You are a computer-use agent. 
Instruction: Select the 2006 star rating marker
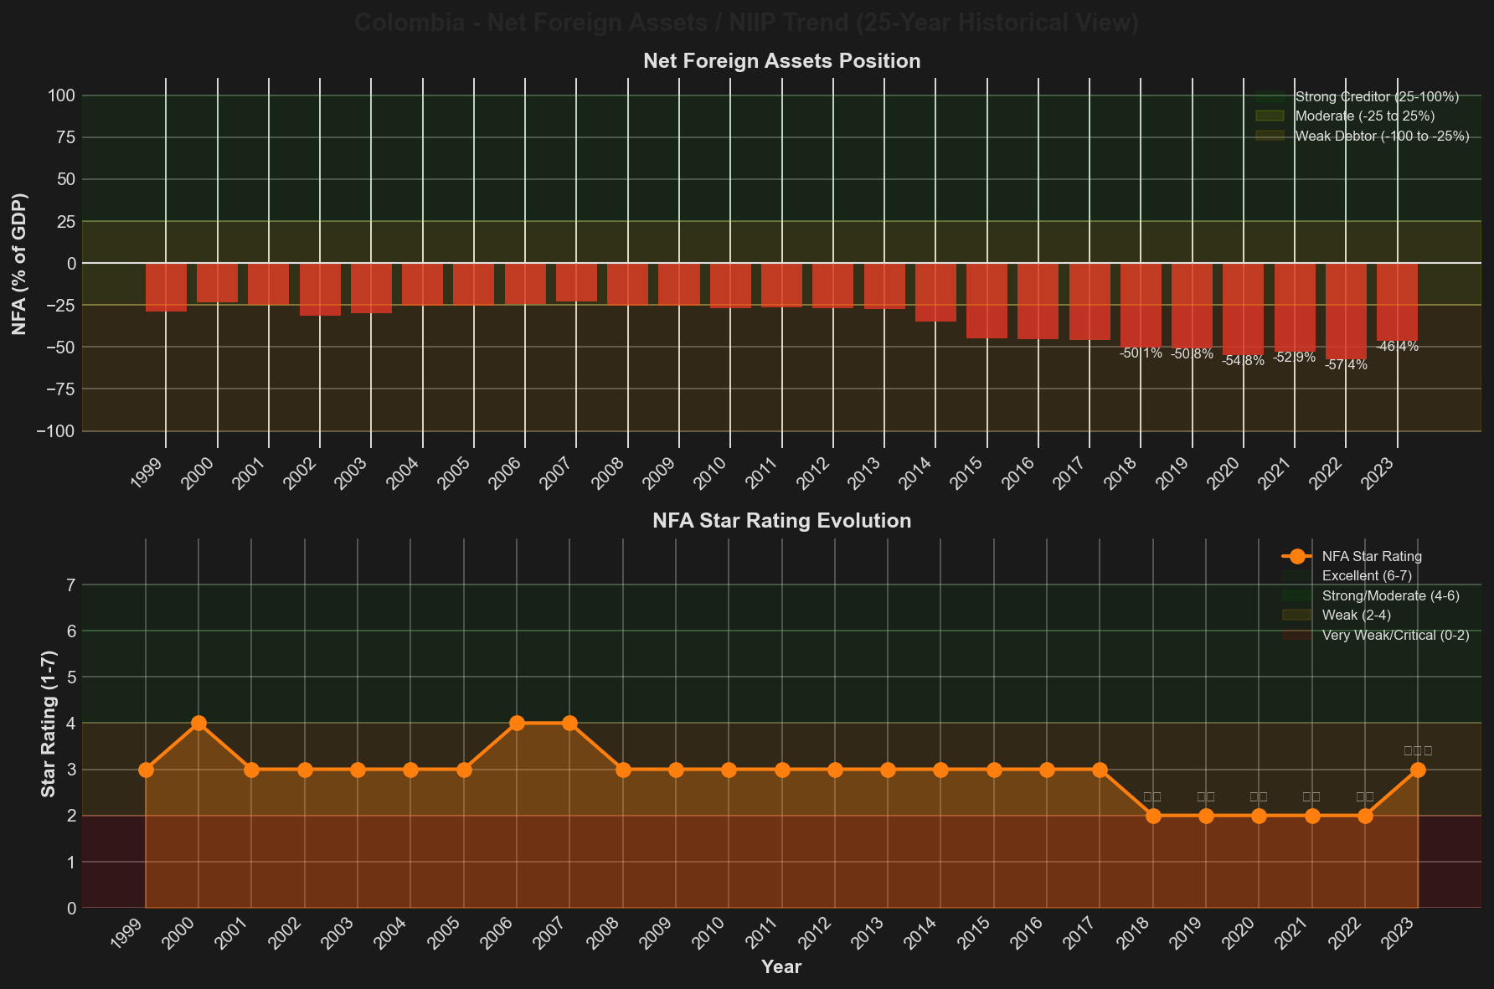[517, 723]
